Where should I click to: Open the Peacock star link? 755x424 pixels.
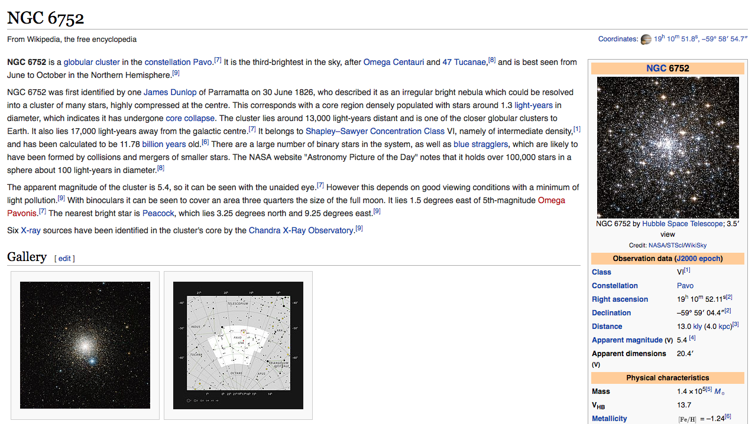[158, 213]
